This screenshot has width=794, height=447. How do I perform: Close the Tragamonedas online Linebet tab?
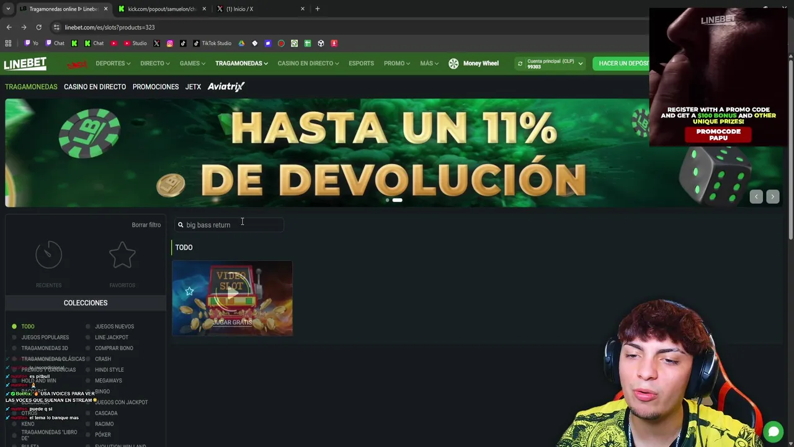coord(105,9)
